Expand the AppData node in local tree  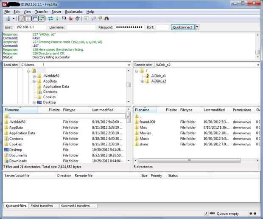click(x=34, y=82)
